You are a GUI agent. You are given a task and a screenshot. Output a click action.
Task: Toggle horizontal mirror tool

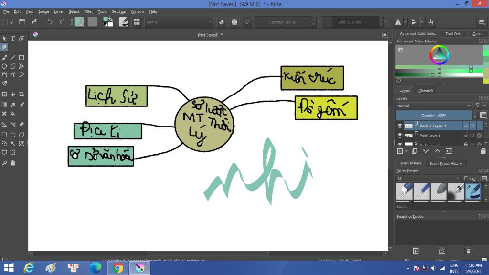click(398, 22)
